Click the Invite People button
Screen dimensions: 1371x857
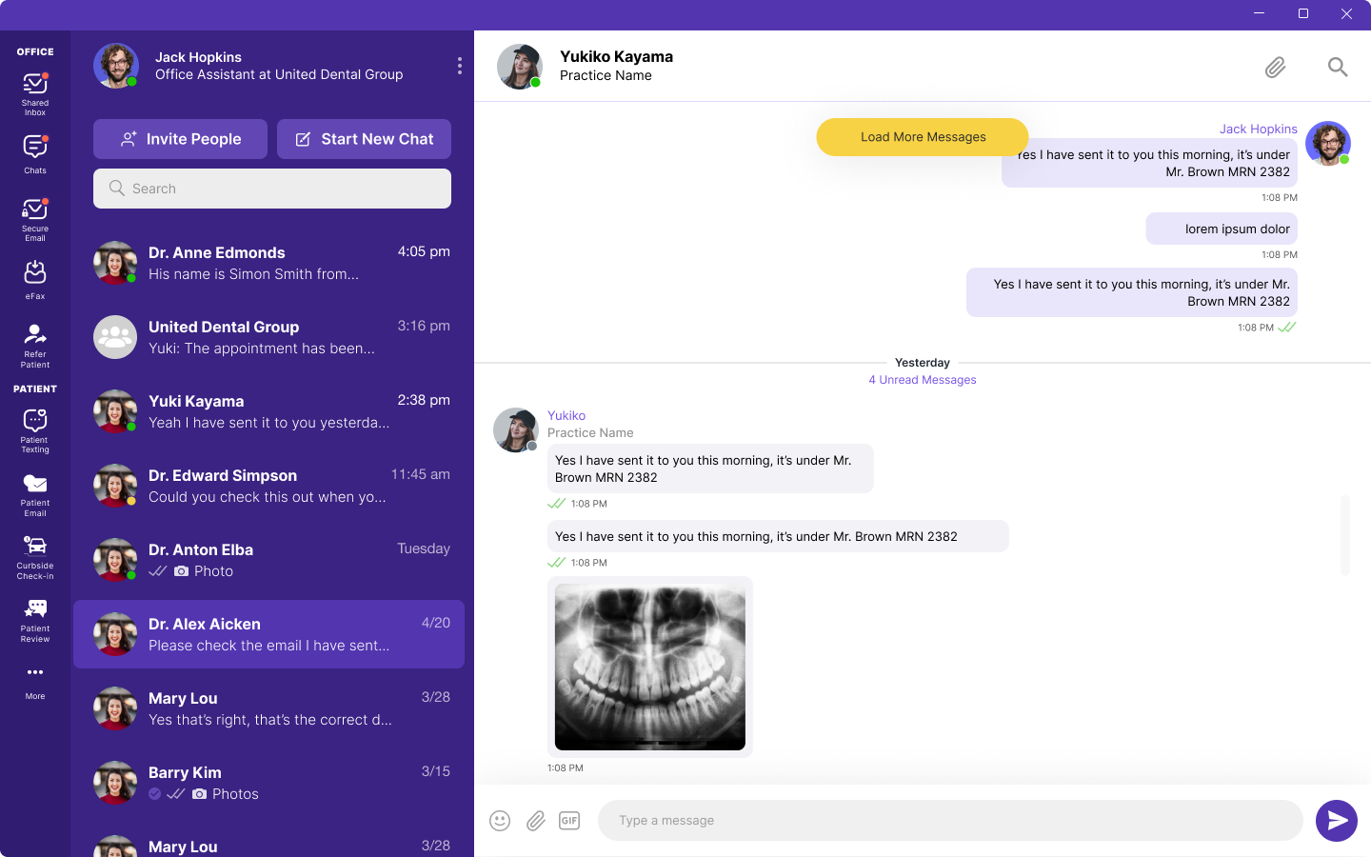[181, 139]
